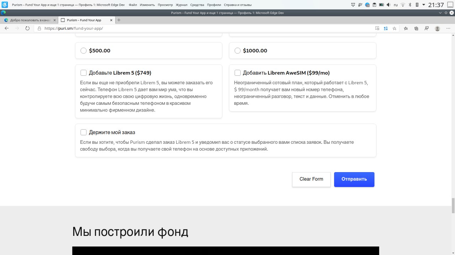Switch to Добро пожаловать tab
Screen dimensions: 455x255
(30, 20)
